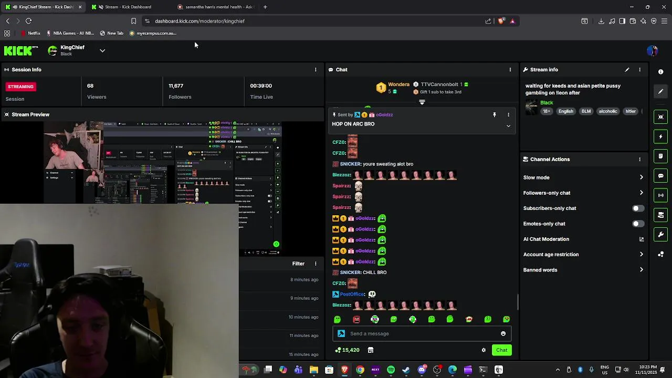Edit stream info with the pencil icon
The image size is (672, 378).
click(x=627, y=69)
